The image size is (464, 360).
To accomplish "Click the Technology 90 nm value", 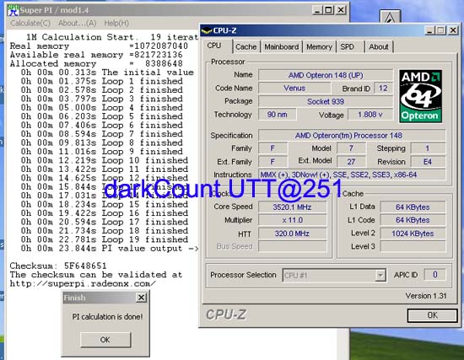I will (x=278, y=115).
